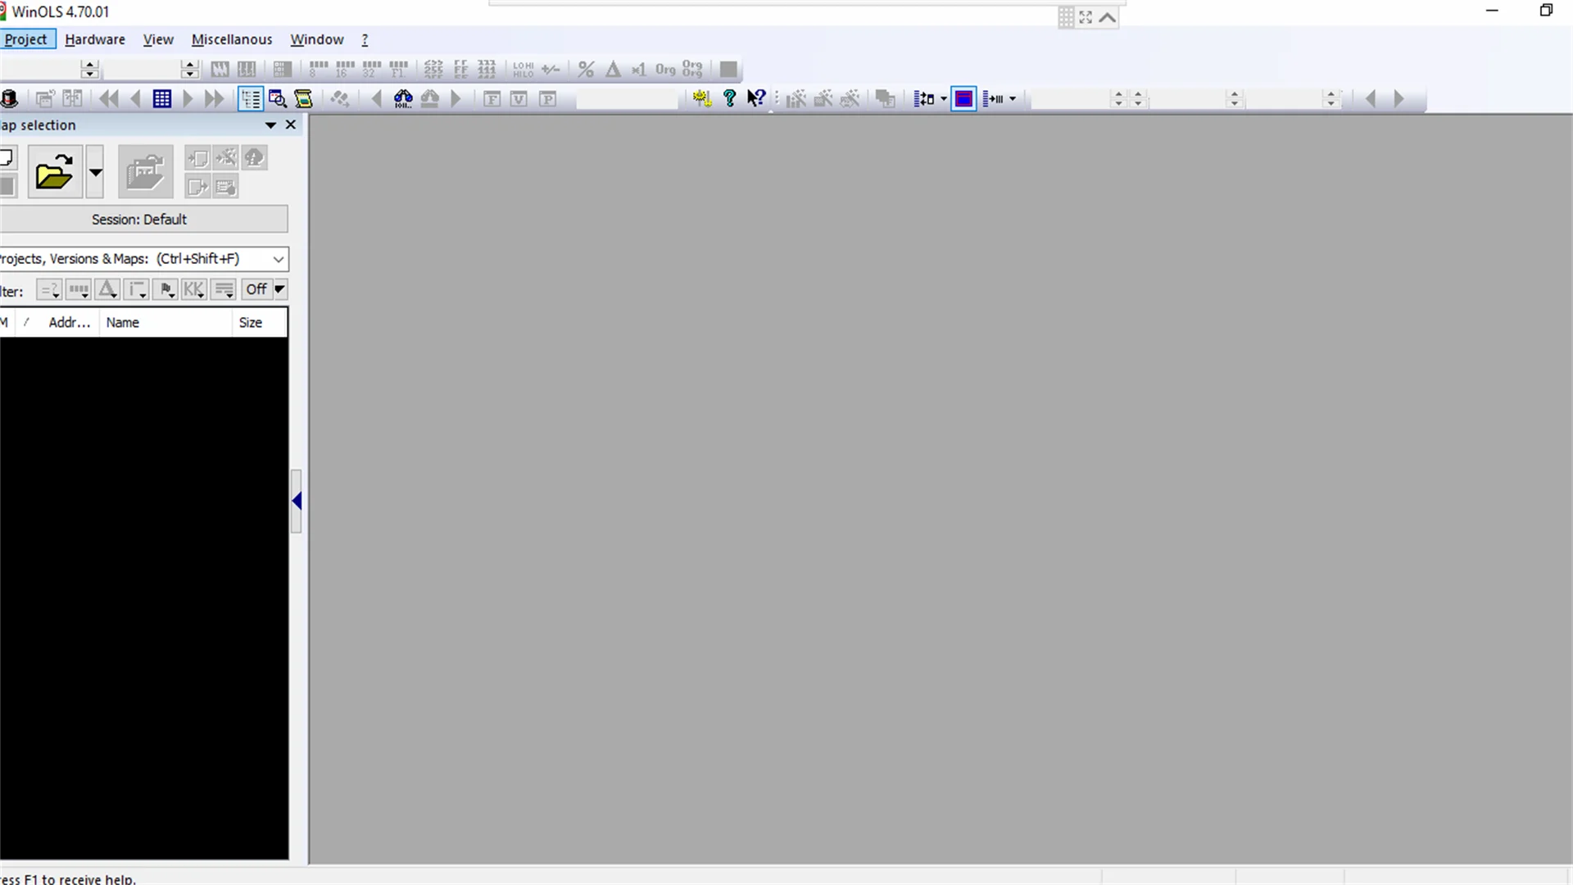Image resolution: width=1573 pixels, height=885 pixels.
Task: Enable the KK filter option
Action: click(193, 288)
